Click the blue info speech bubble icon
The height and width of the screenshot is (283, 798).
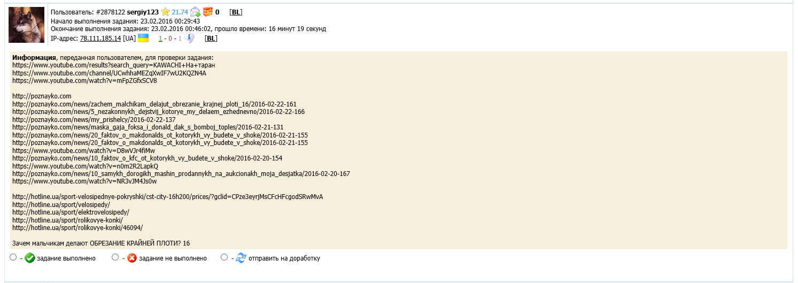[189, 38]
